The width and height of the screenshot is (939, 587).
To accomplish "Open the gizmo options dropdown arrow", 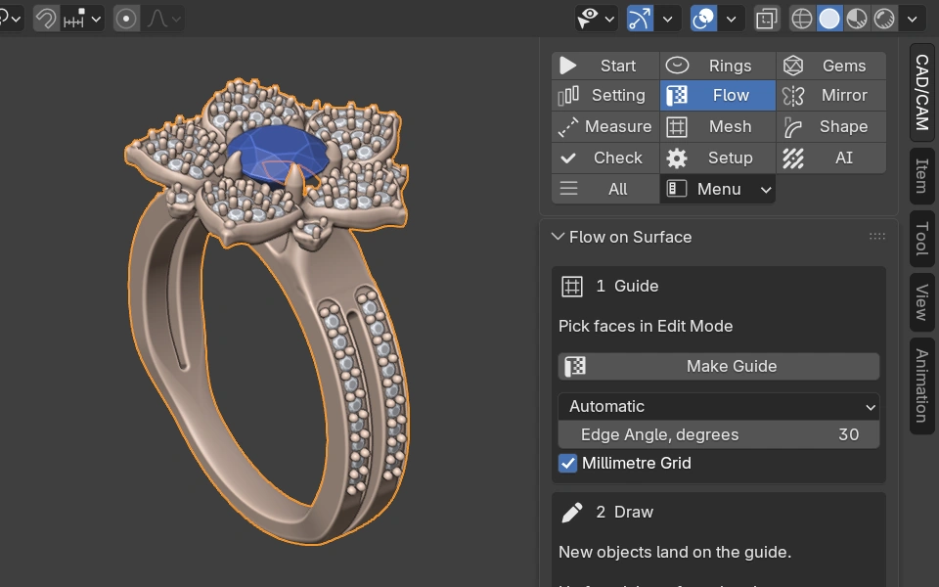I will pyautogui.click(x=668, y=19).
